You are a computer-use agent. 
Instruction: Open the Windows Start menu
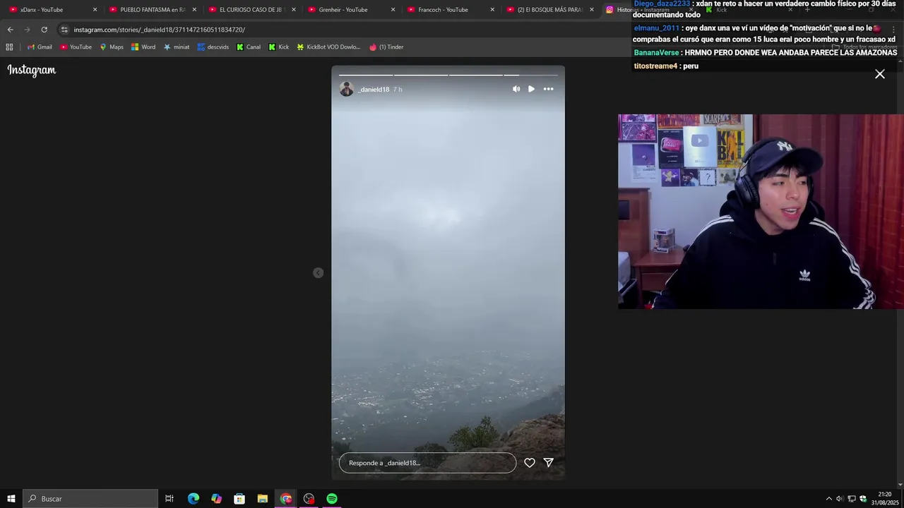tap(11, 499)
